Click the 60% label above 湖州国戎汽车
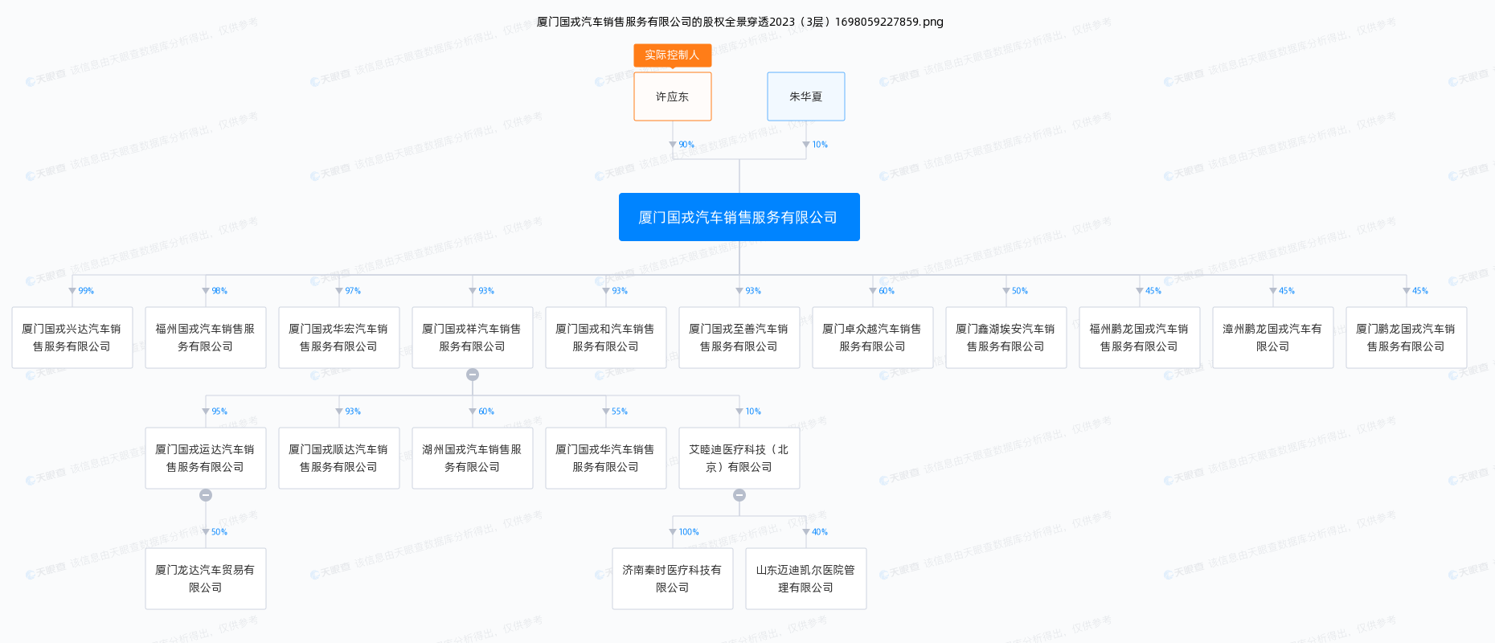This screenshot has height=643, width=1495. pyautogui.click(x=486, y=412)
